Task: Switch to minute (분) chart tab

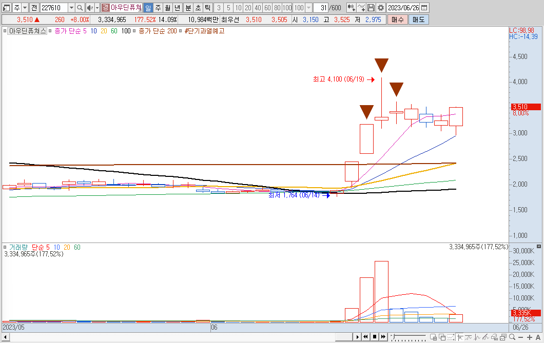Action: click(x=188, y=8)
